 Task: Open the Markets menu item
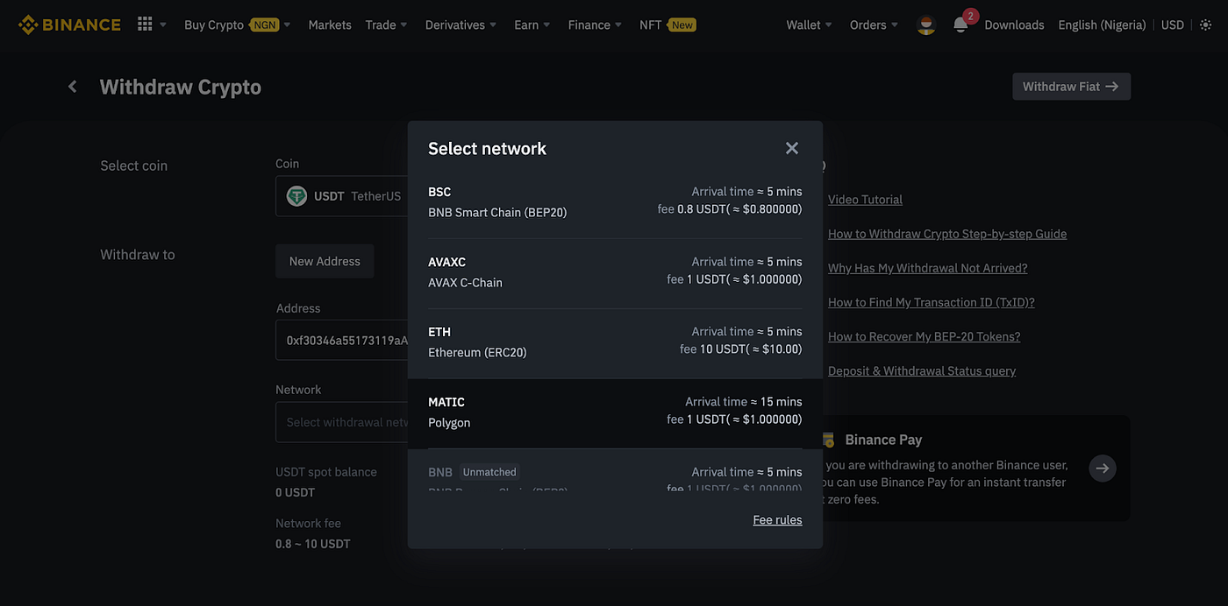330,25
